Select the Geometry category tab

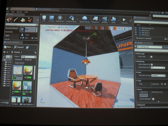[x=9, y=31]
